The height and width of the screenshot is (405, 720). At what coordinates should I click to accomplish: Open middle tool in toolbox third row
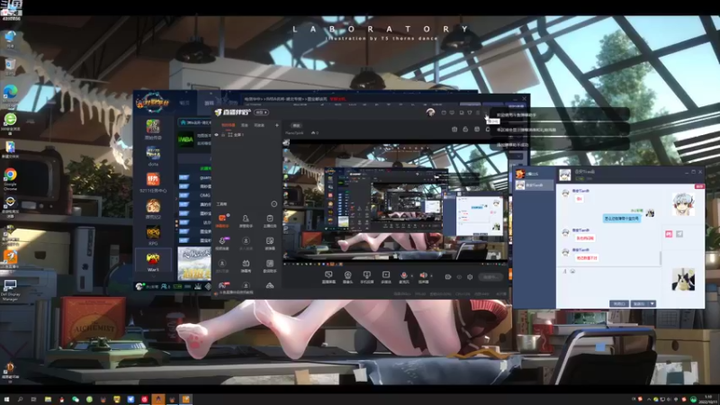(x=246, y=264)
